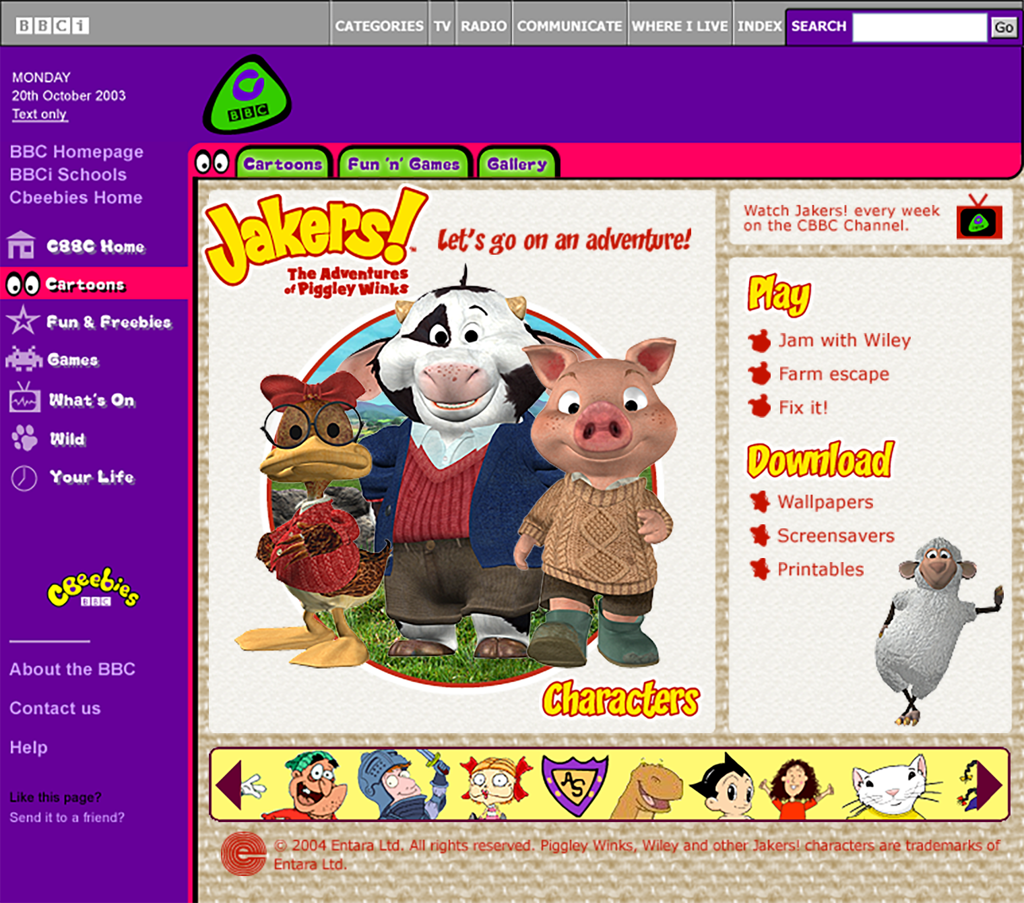Select the AS shield badge thumbnail
This screenshot has height=903, width=1024.
click(x=575, y=785)
